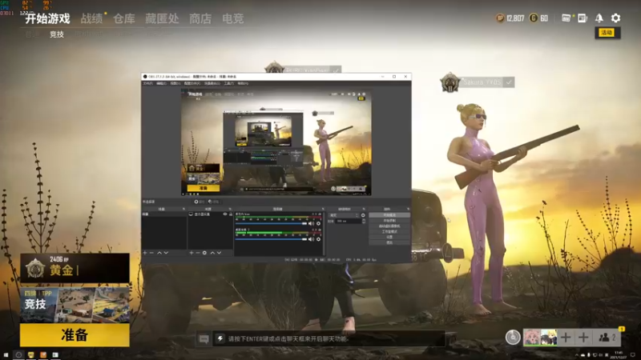Click the circular clock app in Windows taskbar
641x360 pixels.
(x=18, y=355)
